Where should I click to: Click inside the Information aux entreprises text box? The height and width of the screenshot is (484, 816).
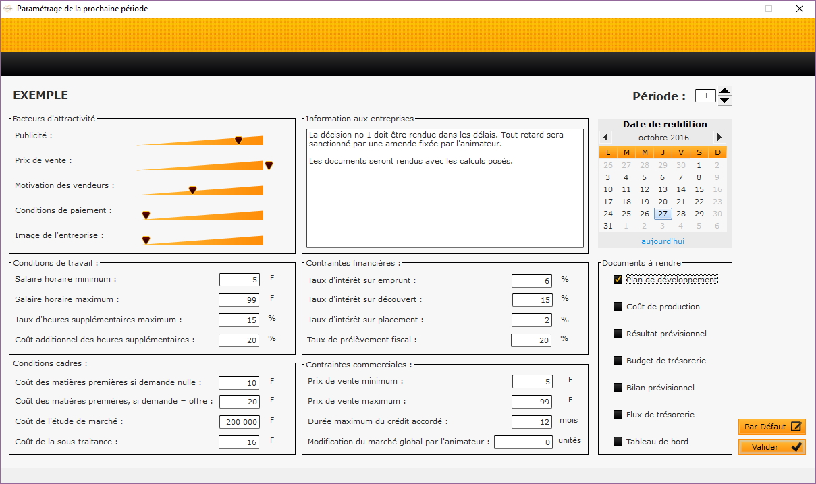[x=445, y=188]
